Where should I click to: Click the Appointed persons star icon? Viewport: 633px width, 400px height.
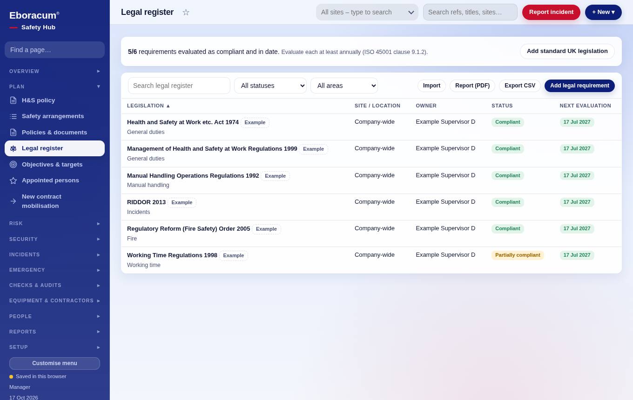point(13,180)
